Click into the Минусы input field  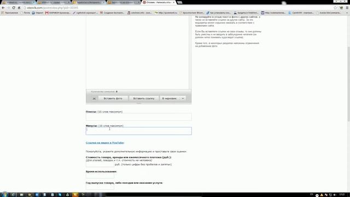pos(138,131)
